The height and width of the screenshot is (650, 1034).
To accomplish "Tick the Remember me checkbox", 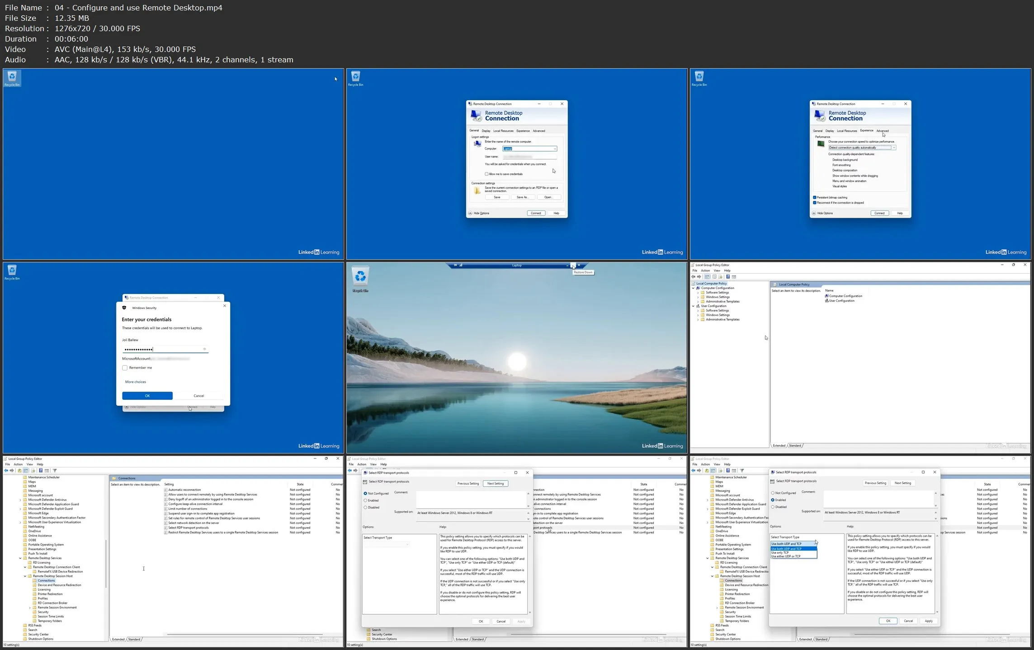I will coord(125,368).
